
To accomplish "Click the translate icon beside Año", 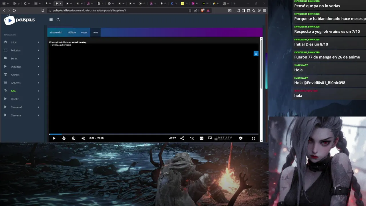I will pyautogui.click(x=5, y=91).
